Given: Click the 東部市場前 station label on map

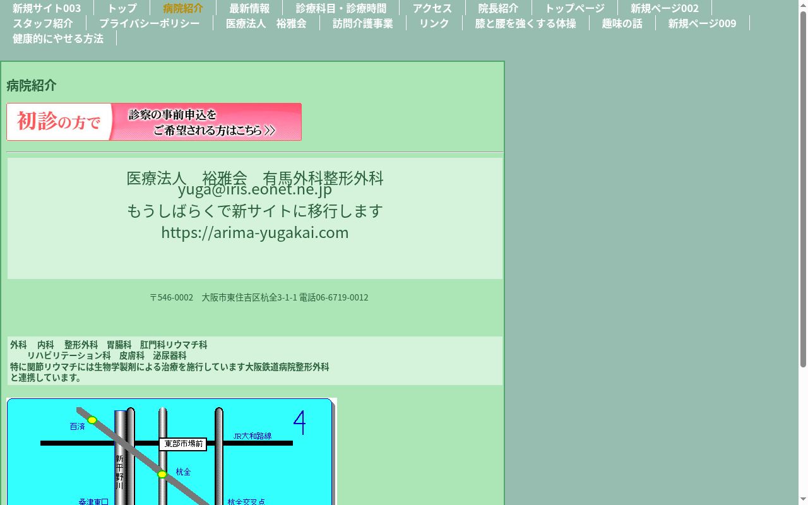Looking at the screenshot, I should [183, 444].
